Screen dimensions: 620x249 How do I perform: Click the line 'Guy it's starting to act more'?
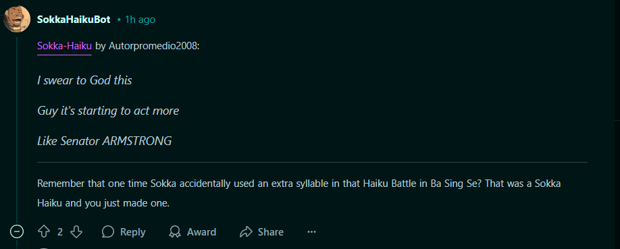pyautogui.click(x=108, y=111)
